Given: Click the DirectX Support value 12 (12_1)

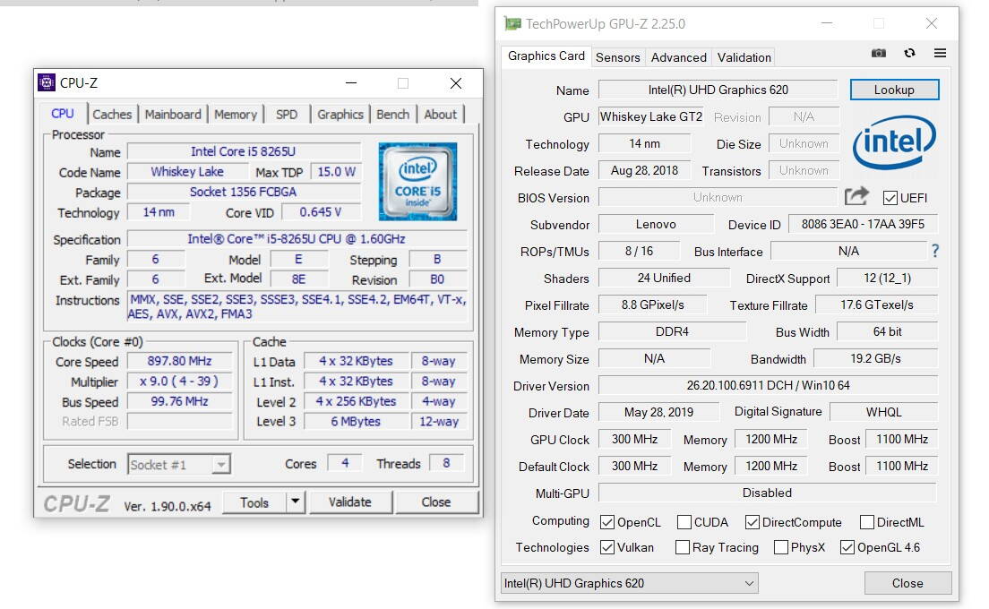Looking at the screenshot, I should click(888, 278).
